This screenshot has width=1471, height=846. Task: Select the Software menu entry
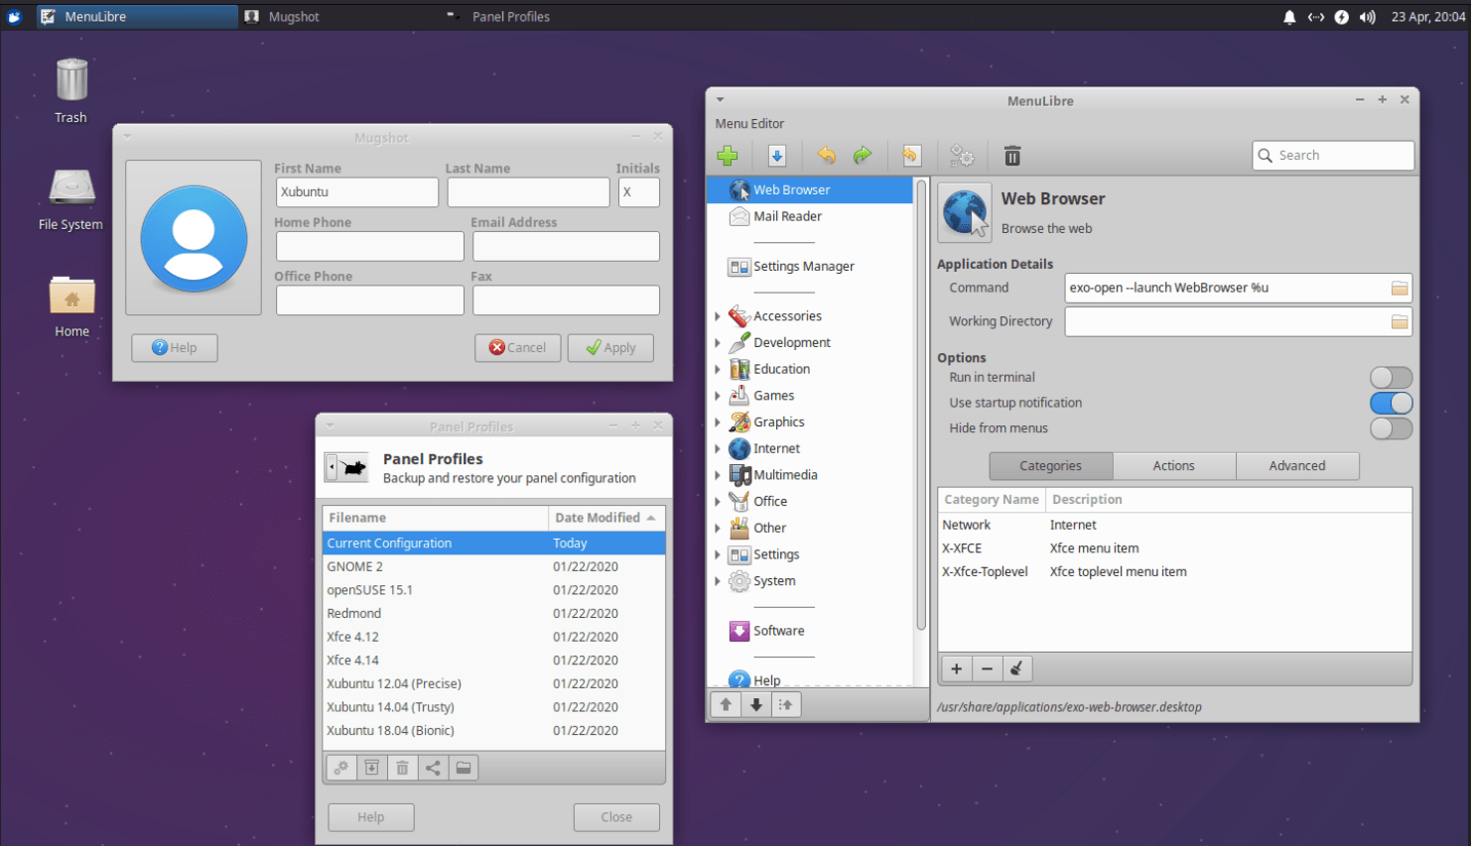809,631
